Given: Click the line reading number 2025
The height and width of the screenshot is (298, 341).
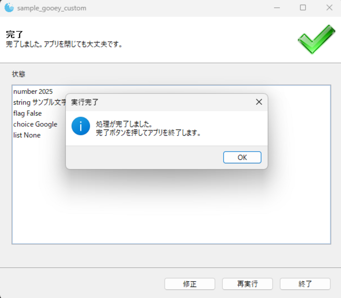Looking at the screenshot, I should coord(33,91).
